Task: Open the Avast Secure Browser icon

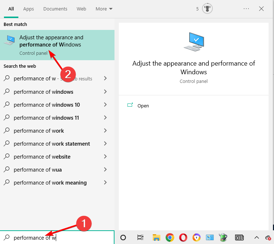Action: pyautogui.click(x=196, y=237)
